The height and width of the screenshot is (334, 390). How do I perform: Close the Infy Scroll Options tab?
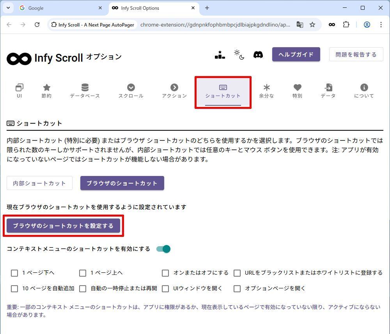pos(193,8)
